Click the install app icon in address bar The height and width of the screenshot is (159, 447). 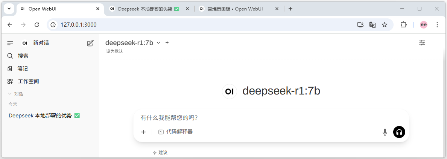[x=360, y=25]
